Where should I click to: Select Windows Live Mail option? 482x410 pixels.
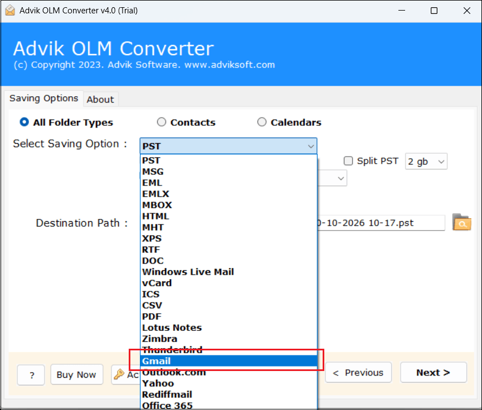228,272
